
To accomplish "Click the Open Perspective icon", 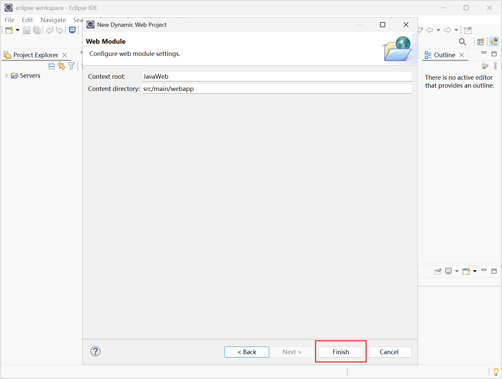I will point(481,42).
